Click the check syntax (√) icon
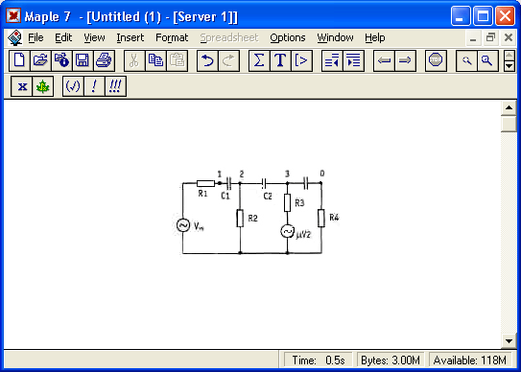Screen dimensions: 521x372 [73, 86]
